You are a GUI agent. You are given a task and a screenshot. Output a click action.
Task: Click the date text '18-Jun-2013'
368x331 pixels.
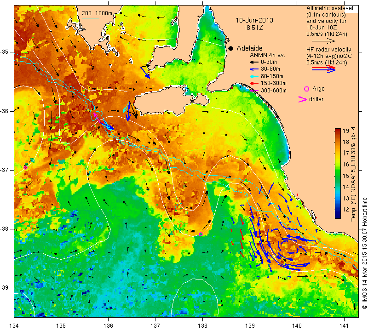[x=254, y=20]
